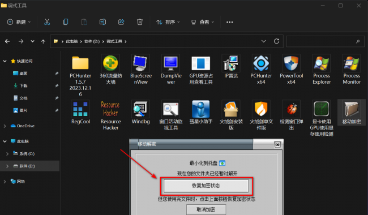Select 图片 in the sidebar

coord(23,110)
